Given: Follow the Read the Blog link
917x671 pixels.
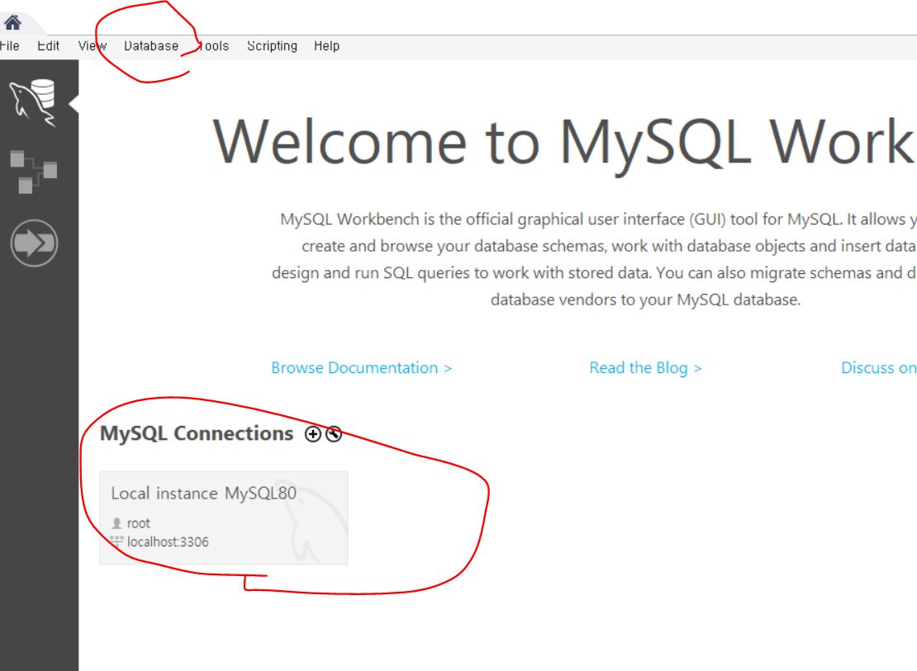Looking at the screenshot, I should pyautogui.click(x=646, y=367).
